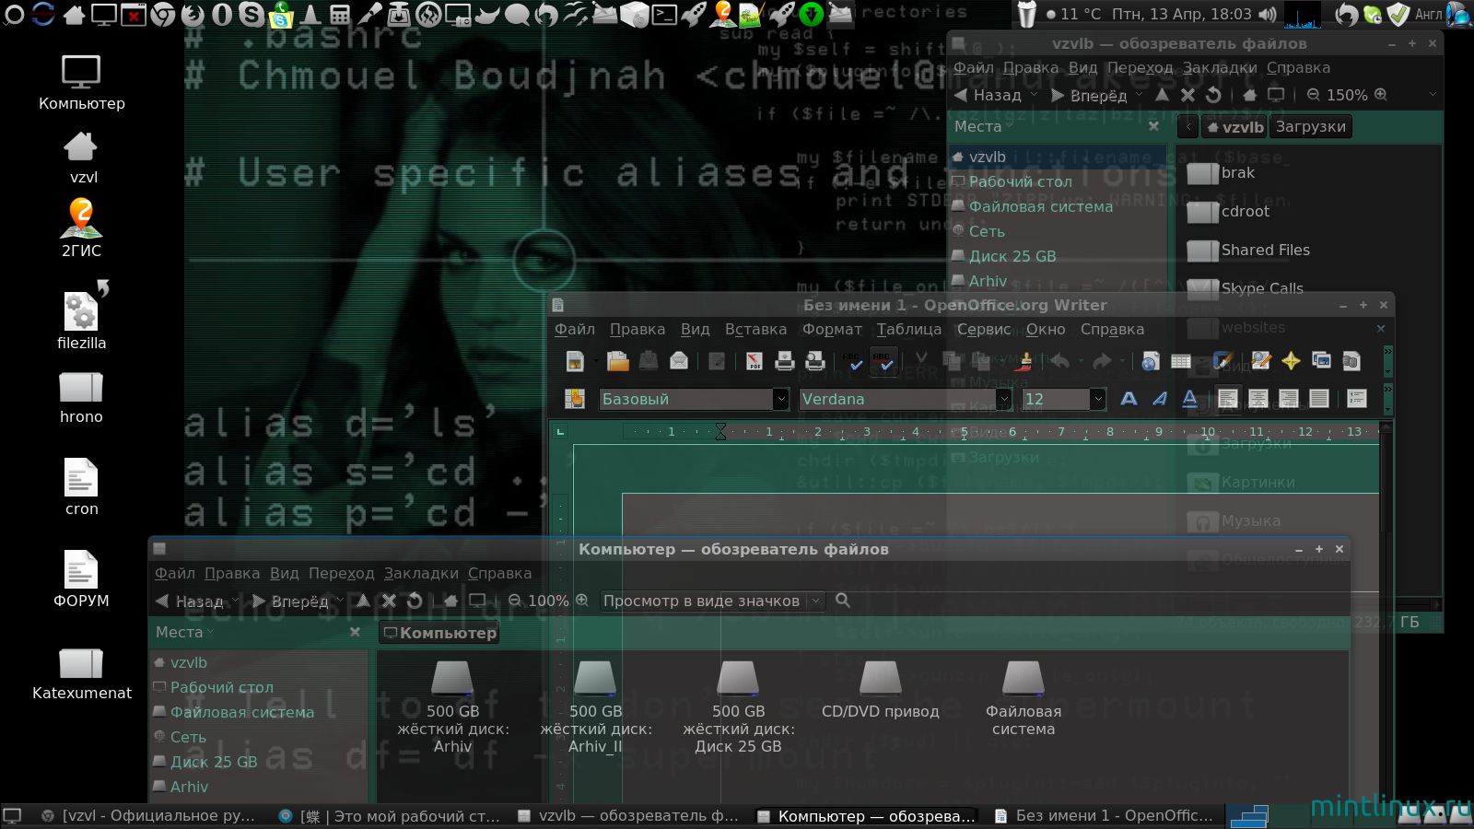Click the Open folder icon in Writer
Image resolution: width=1474 pixels, height=829 pixels.
(x=617, y=362)
